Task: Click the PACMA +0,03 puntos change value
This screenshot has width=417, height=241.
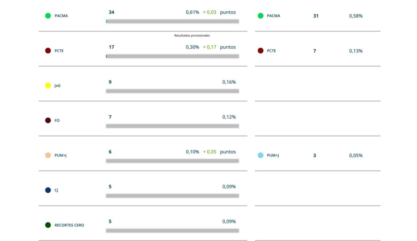Action: [219, 12]
